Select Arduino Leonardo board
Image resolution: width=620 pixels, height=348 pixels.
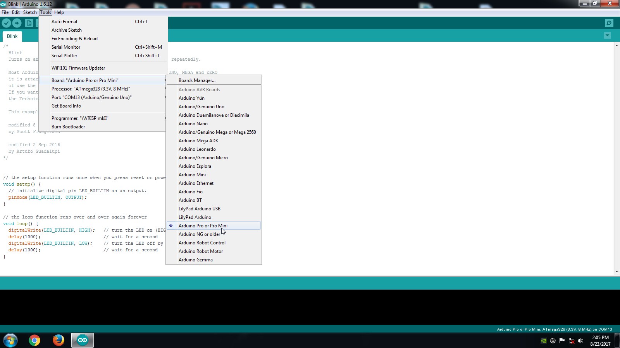(214, 149)
